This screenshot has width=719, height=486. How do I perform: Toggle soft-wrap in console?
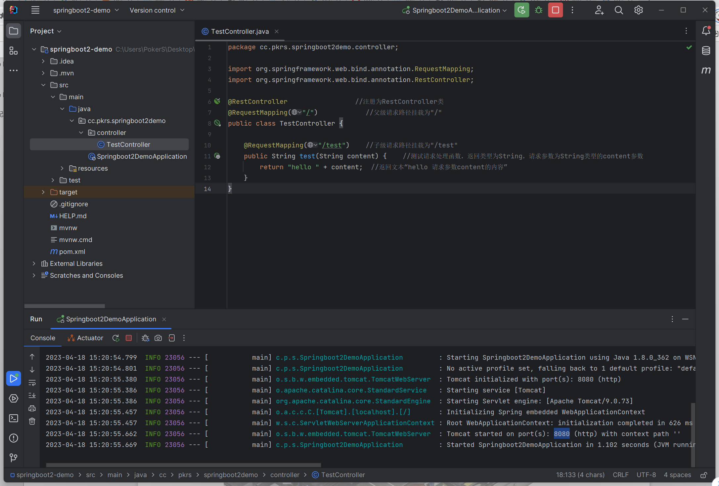32,383
